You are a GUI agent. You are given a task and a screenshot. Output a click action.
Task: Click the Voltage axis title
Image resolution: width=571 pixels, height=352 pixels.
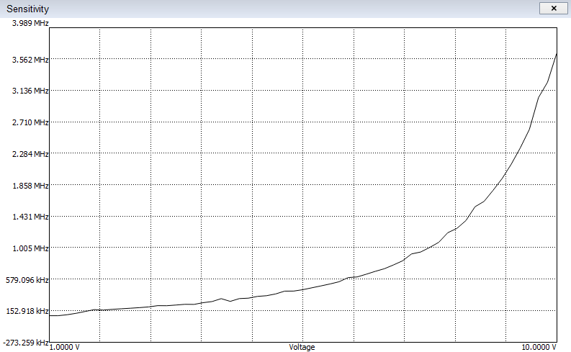pos(302,347)
